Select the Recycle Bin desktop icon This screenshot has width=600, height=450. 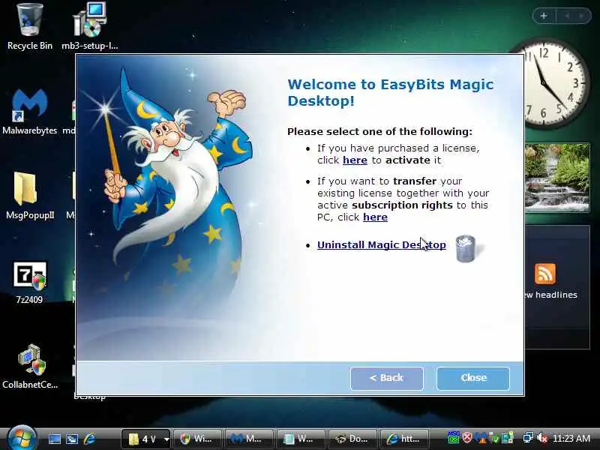coord(30,27)
